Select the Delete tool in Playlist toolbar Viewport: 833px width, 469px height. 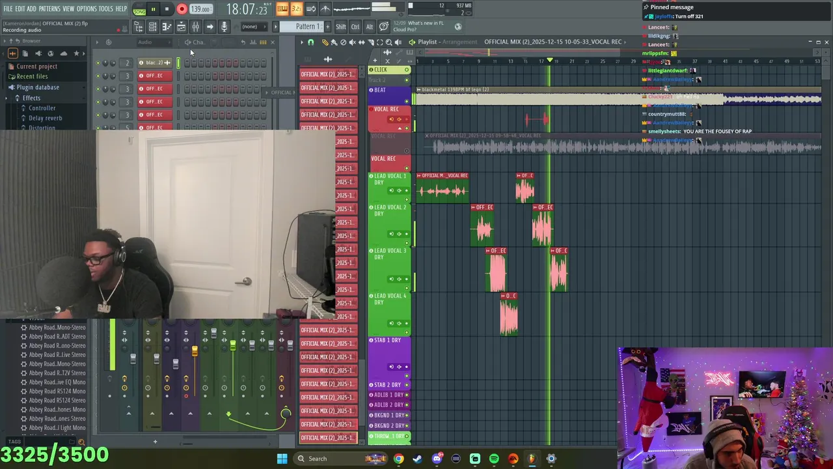[x=343, y=42]
